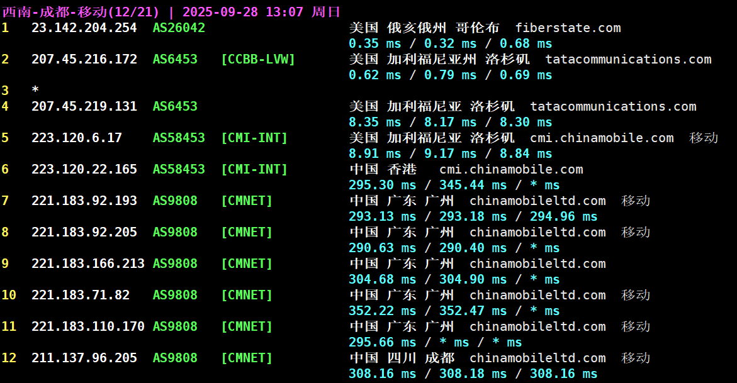Select hop 6 IP 223.120.22.165
737x383 pixels.
click(84, 169)
